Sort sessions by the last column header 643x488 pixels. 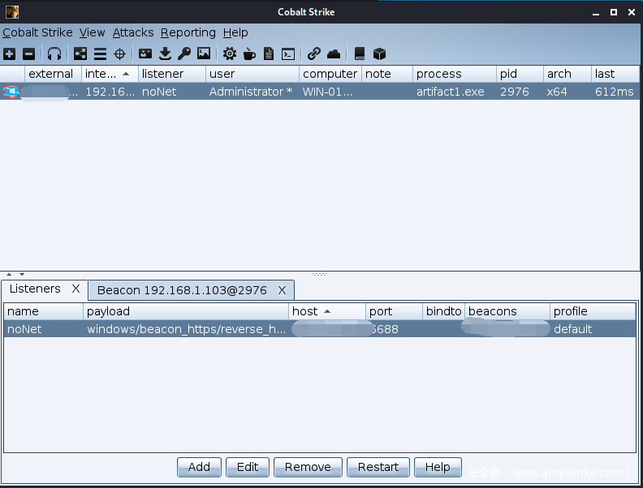click(615, 74)
